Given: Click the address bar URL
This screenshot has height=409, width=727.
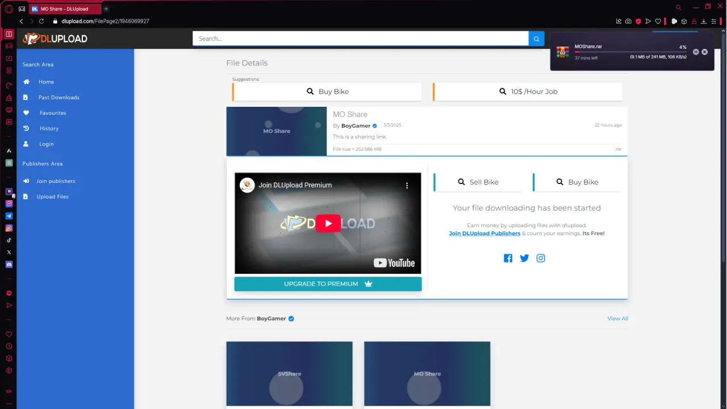Looking at the screenshot, I should (x=105, y=21).
